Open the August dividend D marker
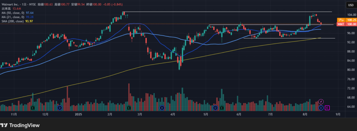 (x=321, y=108)
